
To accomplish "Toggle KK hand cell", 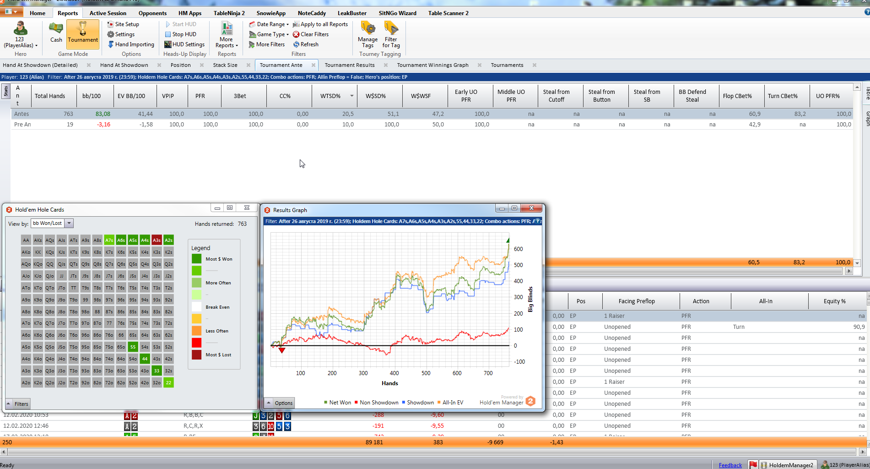I will coord(38,252).
